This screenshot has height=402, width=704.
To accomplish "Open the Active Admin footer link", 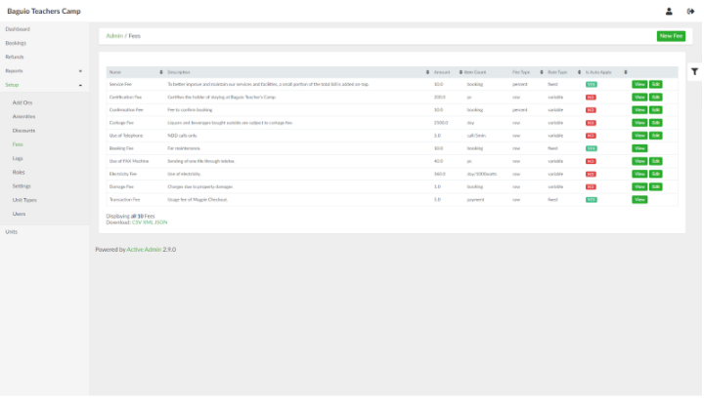I will (x=144, y=250).
